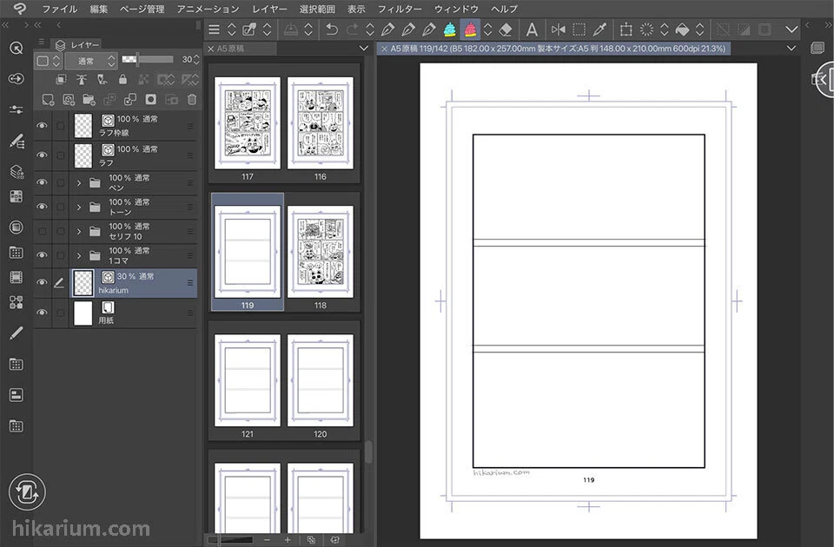This screenshot has width=834, height=547.
Task: Adjust the layer opacity slider
Action: pyautogui.click(x=148, y=60)
